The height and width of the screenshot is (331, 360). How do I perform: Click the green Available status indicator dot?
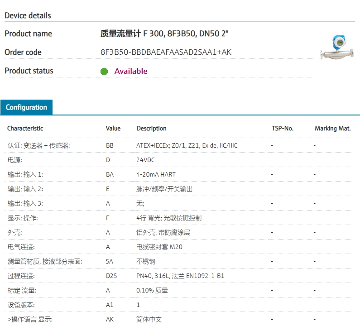104,72
